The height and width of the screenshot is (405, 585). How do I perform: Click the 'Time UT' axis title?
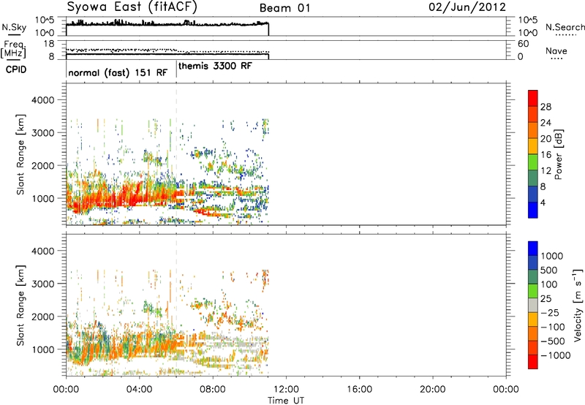[286, 401]
